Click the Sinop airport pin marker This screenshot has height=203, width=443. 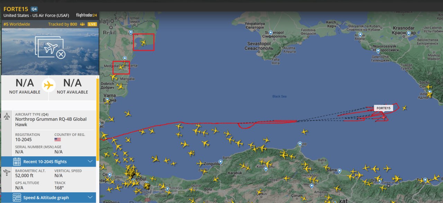click(300, 144)
